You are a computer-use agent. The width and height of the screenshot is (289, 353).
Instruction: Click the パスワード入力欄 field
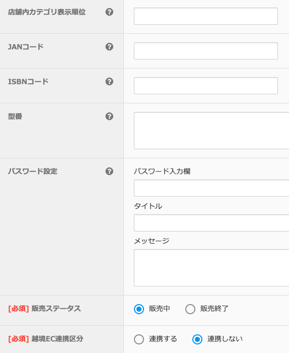coord(211,188)
